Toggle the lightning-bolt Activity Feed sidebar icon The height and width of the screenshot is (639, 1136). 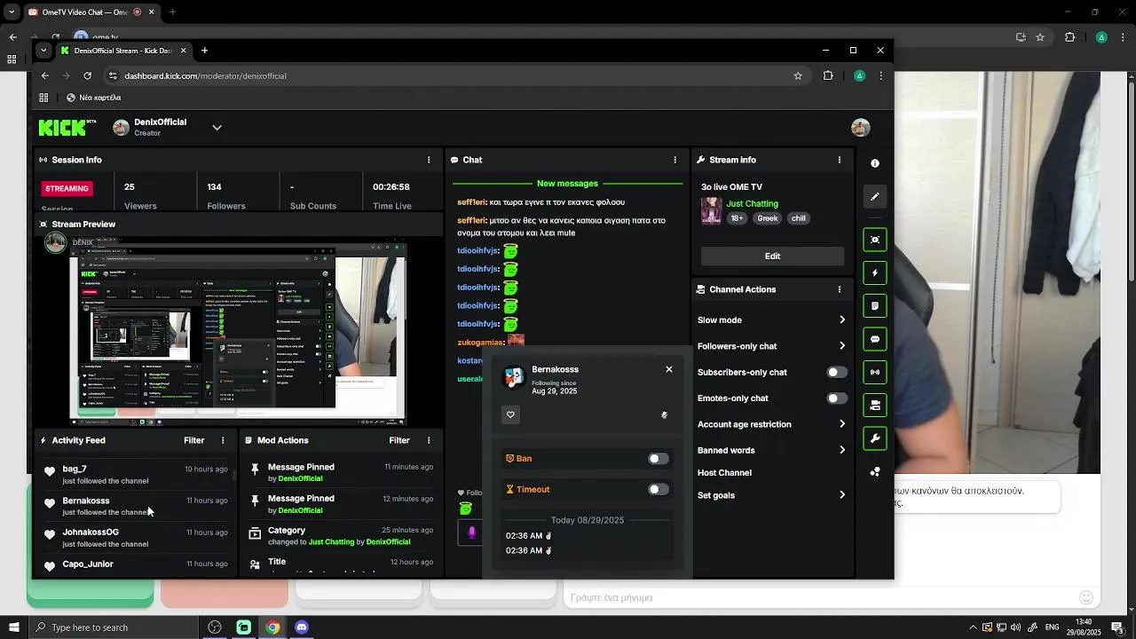[x=875, y=272]
